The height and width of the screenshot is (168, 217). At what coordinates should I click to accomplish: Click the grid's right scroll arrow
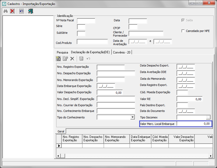pyautogui.click(x=211, y=156)
